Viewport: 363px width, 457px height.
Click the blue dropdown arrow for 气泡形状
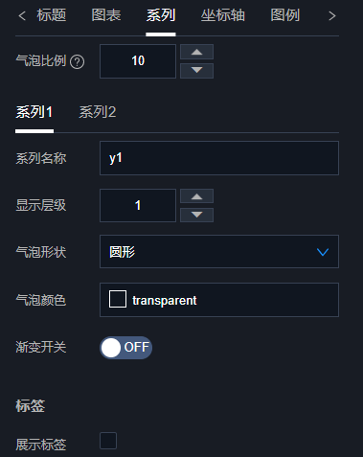323,252
